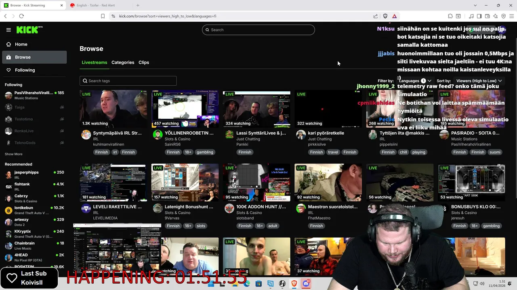Expand the Languages filter dropdown
Screen dimensions: 517x290
pyautogui.click(x=415, y=81)
